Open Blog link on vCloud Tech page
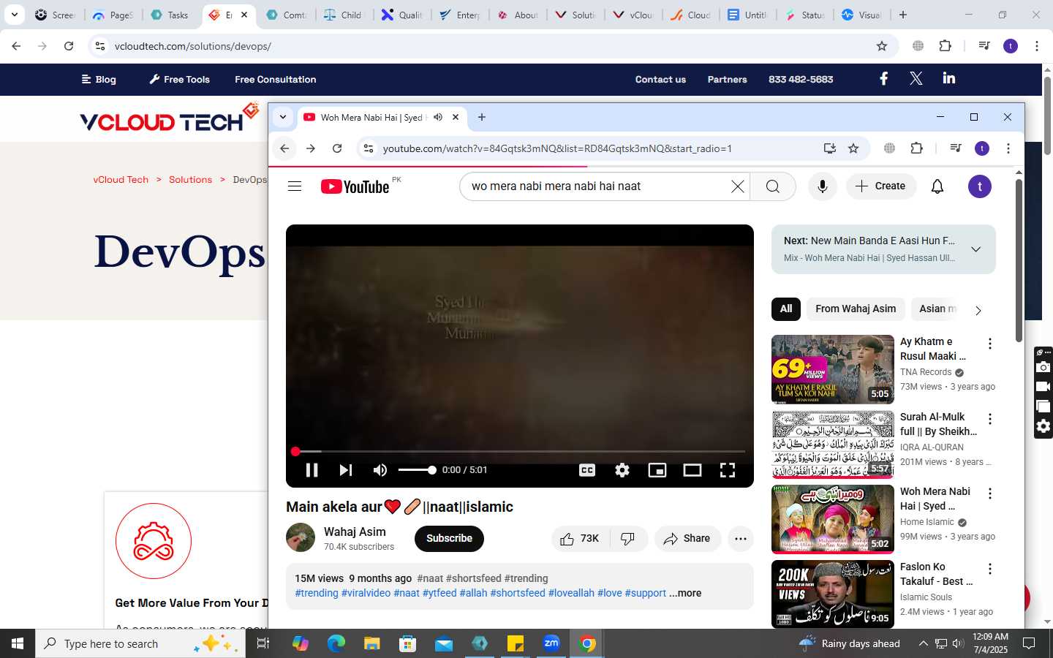Image resolution: width=1053 pixels, height=658 pixels. [99, 80]
